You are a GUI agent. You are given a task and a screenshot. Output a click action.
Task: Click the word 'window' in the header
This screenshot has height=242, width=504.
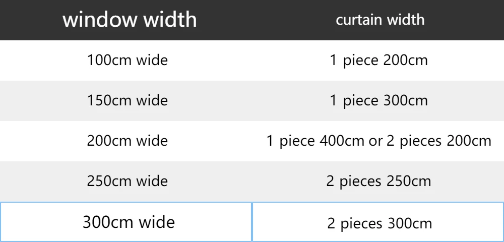pos(100,20)
